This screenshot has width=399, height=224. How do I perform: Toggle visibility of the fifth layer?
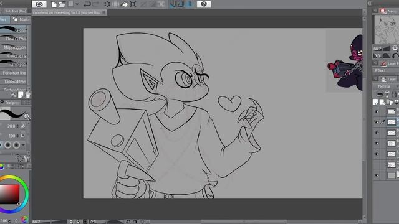(x=377, y=154)
